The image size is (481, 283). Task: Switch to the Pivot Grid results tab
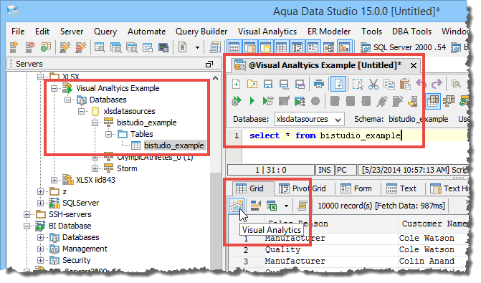pyautogui.click(x=303, y=188)
